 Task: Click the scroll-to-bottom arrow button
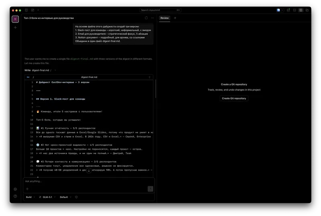89,170
